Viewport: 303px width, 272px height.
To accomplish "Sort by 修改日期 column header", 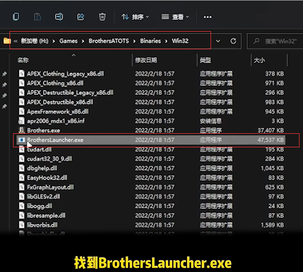I will point(146,60).
